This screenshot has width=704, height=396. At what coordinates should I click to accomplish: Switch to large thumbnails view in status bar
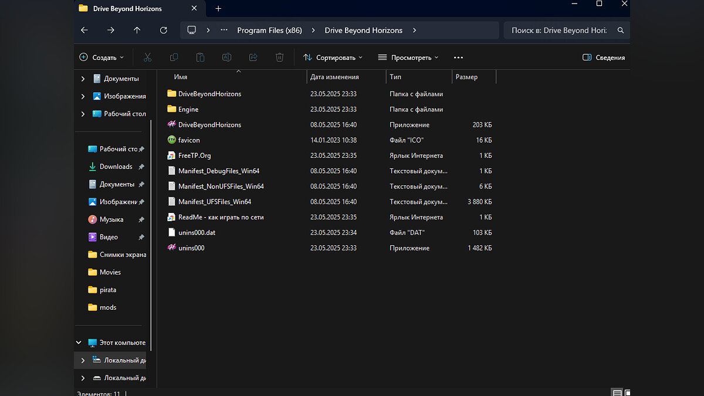(x=627, y=392)
